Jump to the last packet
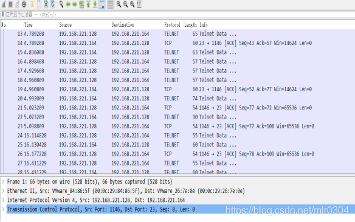 click(95, 4)
